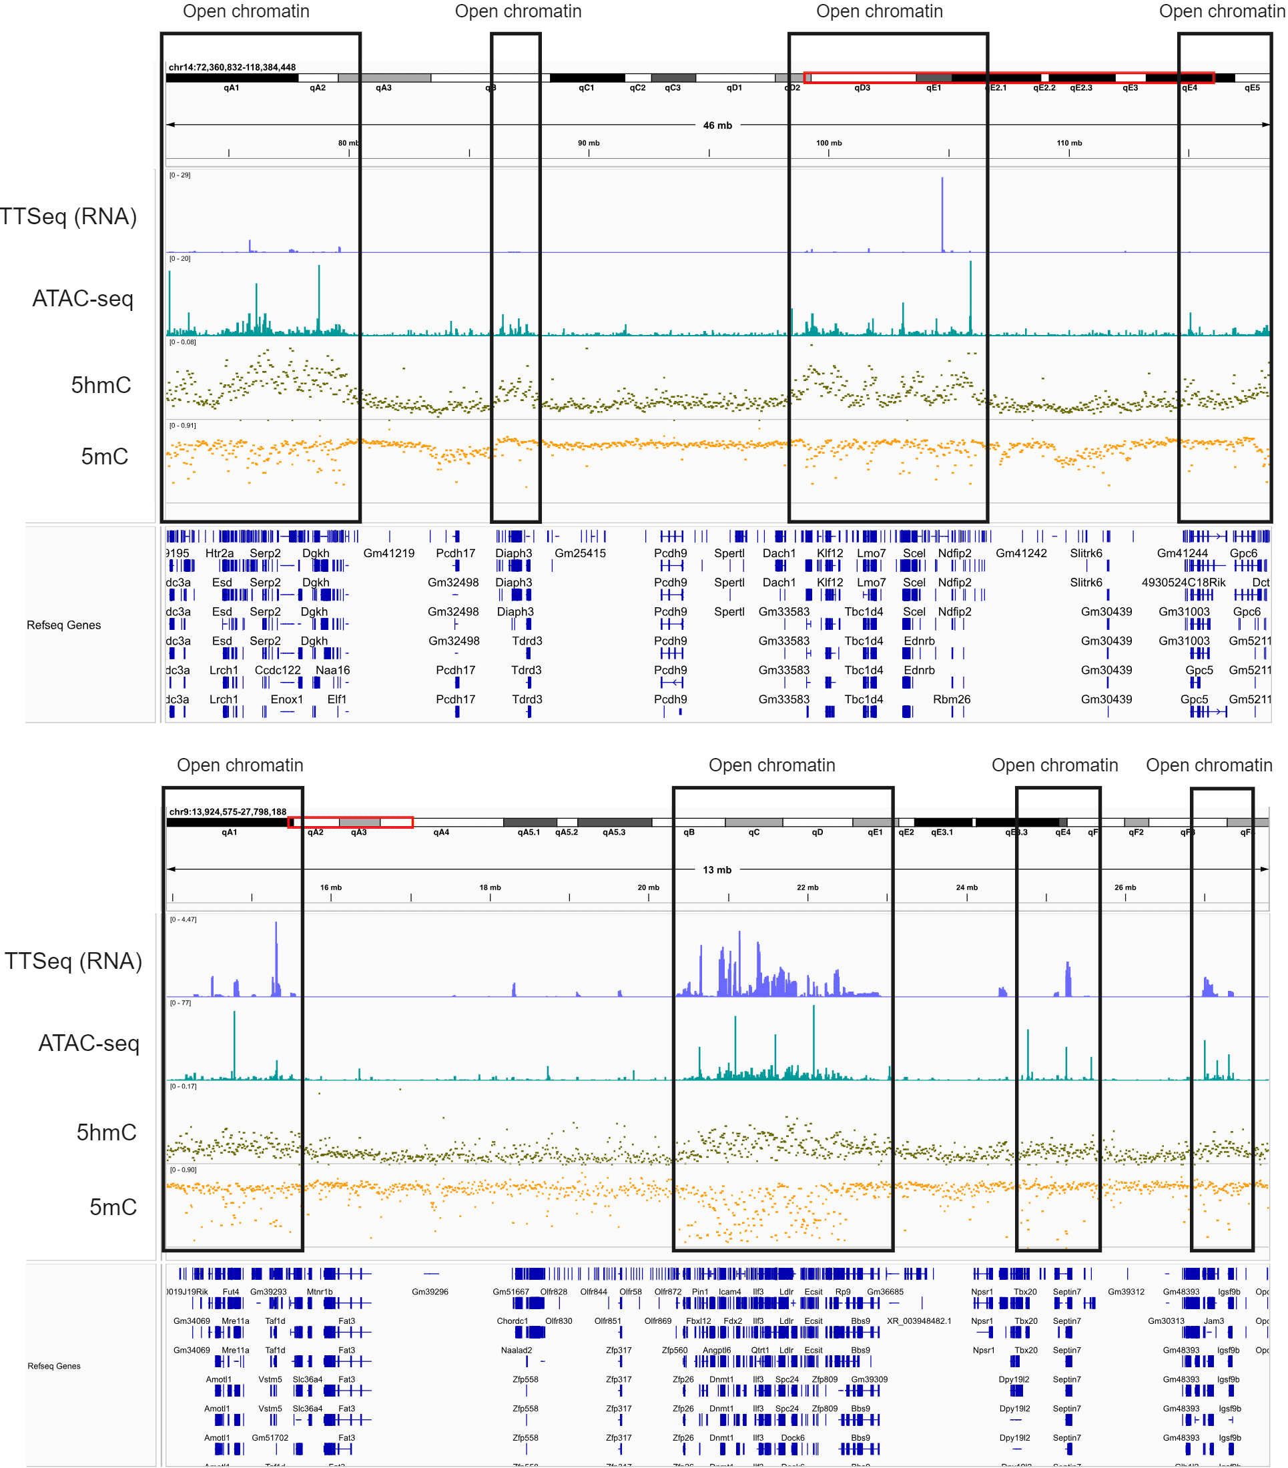The width and height of the screenshot is (1288, 1468).
Task: Select the Chordc1 gene label
Action: [x=511, y=1321]
